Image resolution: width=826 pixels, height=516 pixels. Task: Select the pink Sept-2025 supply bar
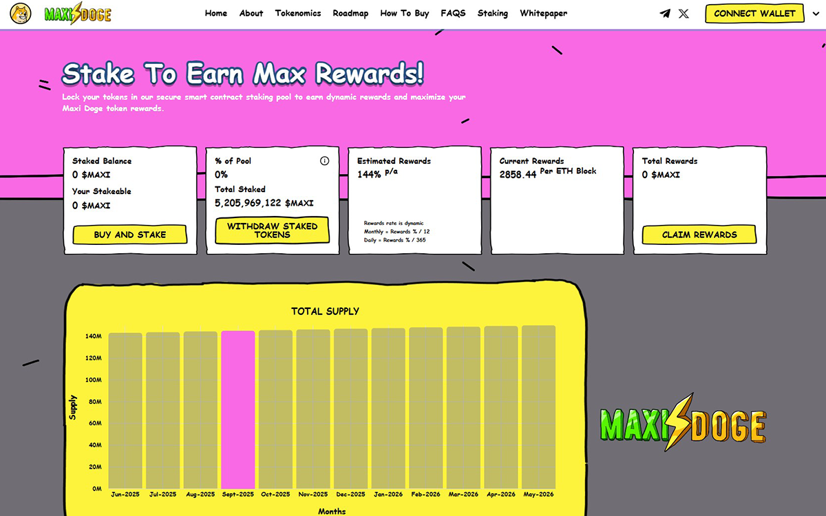(237, 409)
